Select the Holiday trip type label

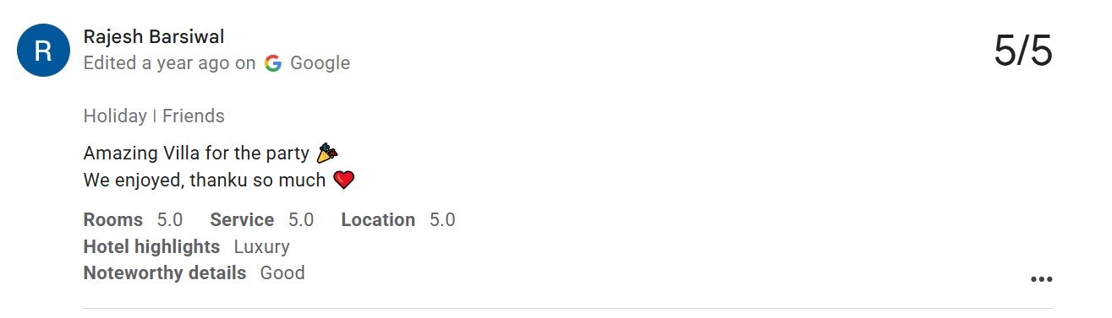[115, 116]
